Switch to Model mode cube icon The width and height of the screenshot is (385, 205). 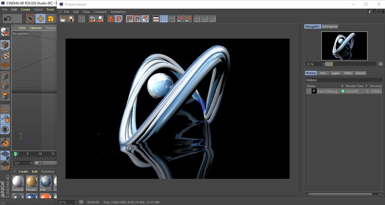pyautogui.click(x=5, y=45)
